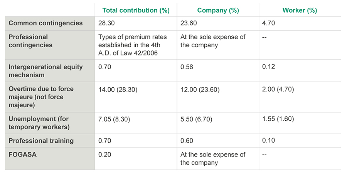Select the 0.58 company equity mechanism value

coord(187,67)
